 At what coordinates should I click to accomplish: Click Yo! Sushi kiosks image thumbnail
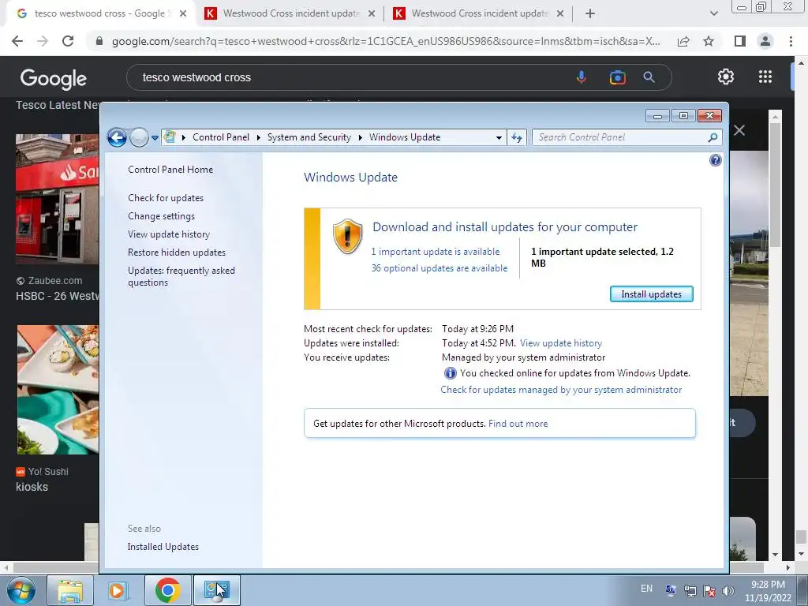pyautogui.click(x=58, y=390)
